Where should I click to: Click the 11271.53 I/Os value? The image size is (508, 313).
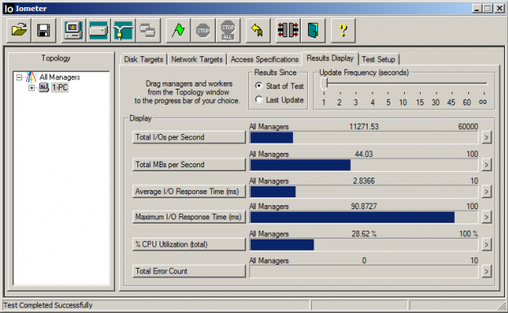(364, 127)
